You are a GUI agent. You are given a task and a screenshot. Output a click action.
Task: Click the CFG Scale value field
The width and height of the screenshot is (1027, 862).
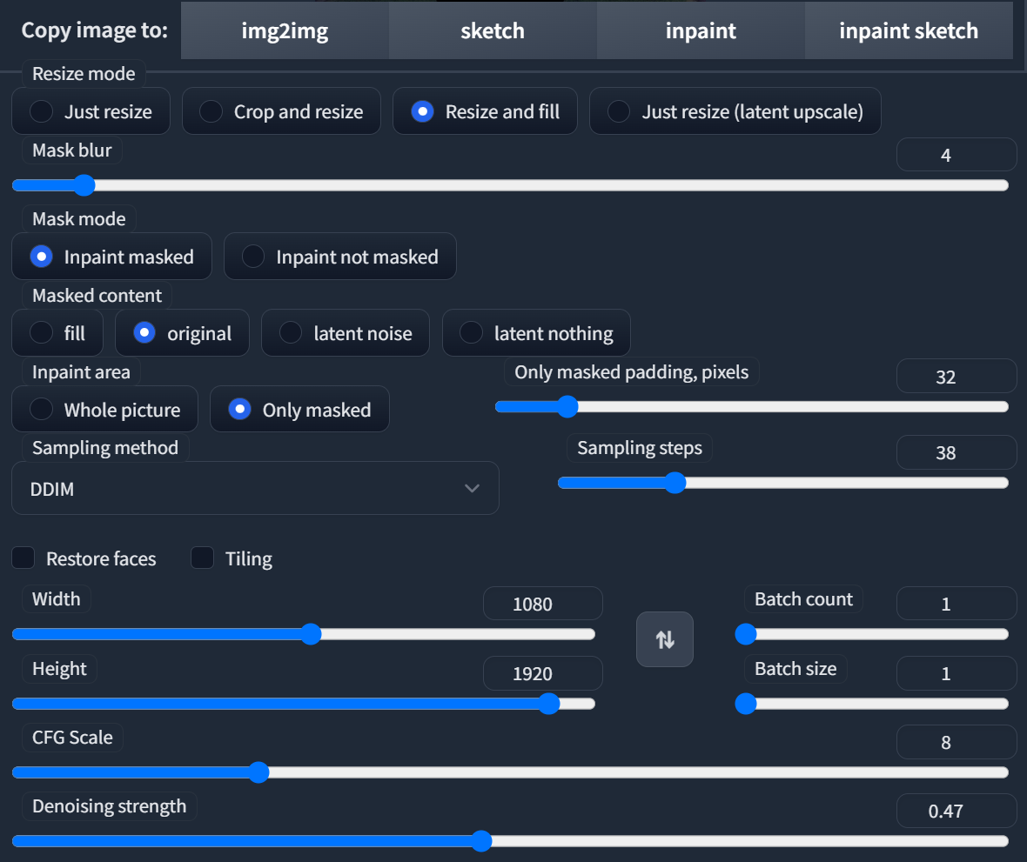click(957, 742)
